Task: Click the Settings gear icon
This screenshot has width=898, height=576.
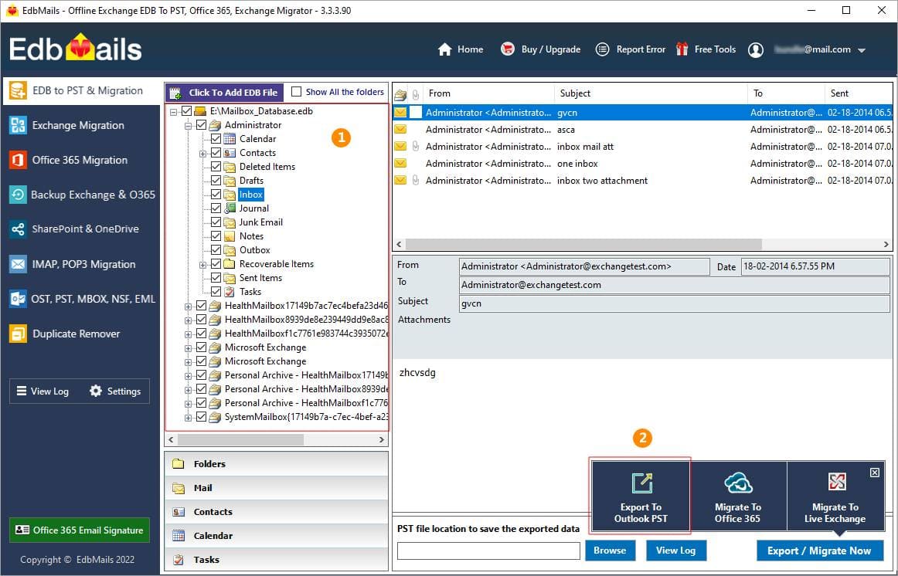Action: point(96,391)
